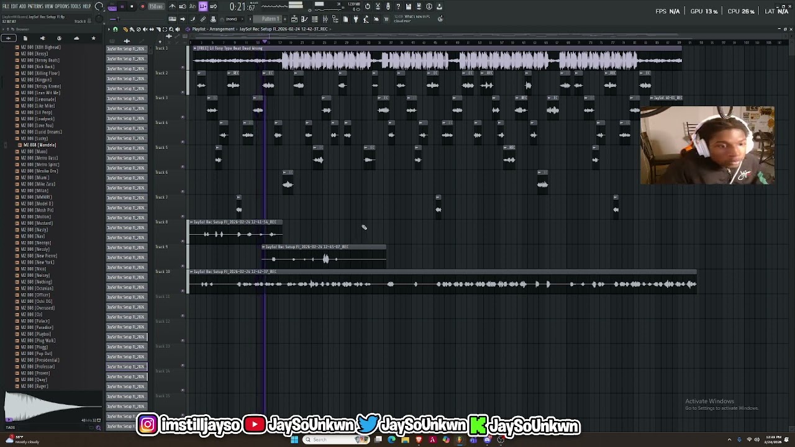The image size is (795, 447).
Task: Click the project info icon
Action: pos(429,6)
